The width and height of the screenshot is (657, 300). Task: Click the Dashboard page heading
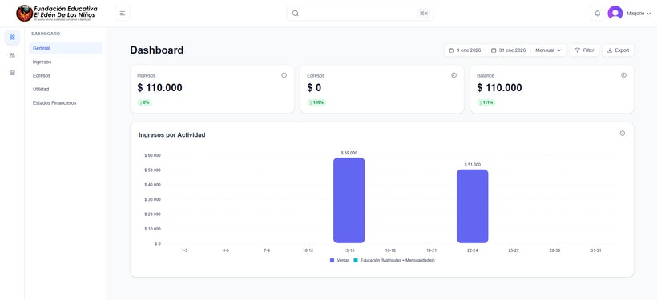click(x=157, y=50)
